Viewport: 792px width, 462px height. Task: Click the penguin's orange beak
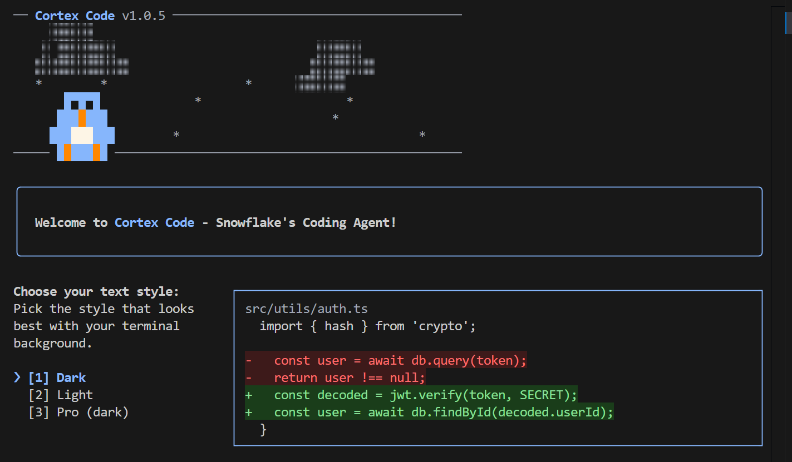[x=82, y=117]
